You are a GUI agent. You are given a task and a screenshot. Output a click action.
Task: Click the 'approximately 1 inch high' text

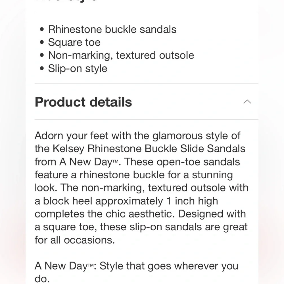[x=156, y=201]
